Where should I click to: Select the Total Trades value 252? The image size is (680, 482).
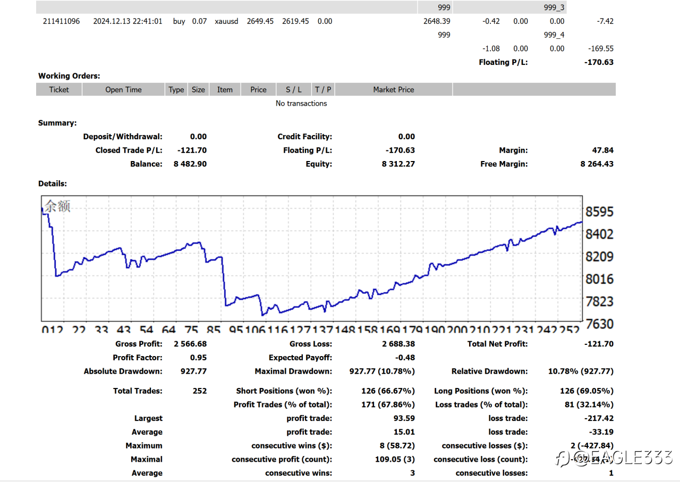(x=200, y=391)
